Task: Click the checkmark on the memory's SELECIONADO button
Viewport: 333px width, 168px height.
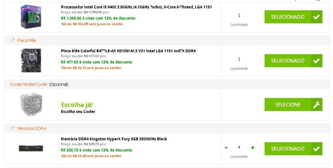Action: click(316, 149)
